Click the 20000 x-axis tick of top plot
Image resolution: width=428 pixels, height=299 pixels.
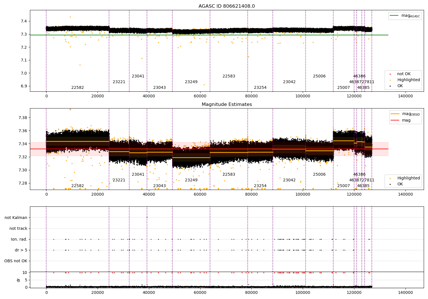point(98,96)
